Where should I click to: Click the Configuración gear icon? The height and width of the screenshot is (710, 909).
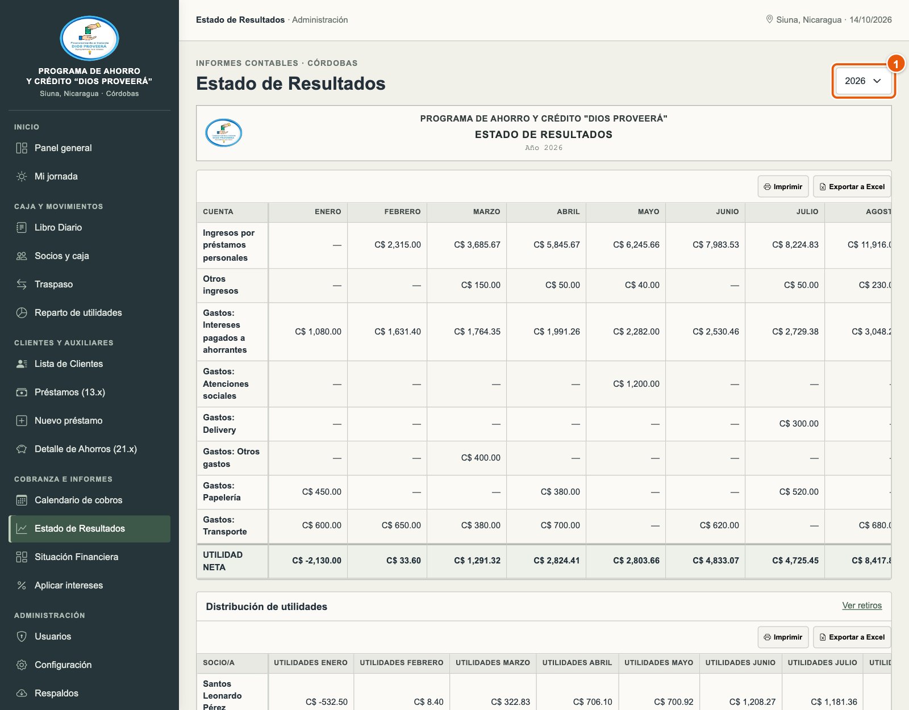(22, 665)
